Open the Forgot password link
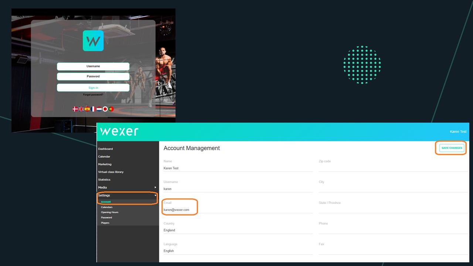This screenshot has width=473, height=266. 93,95
